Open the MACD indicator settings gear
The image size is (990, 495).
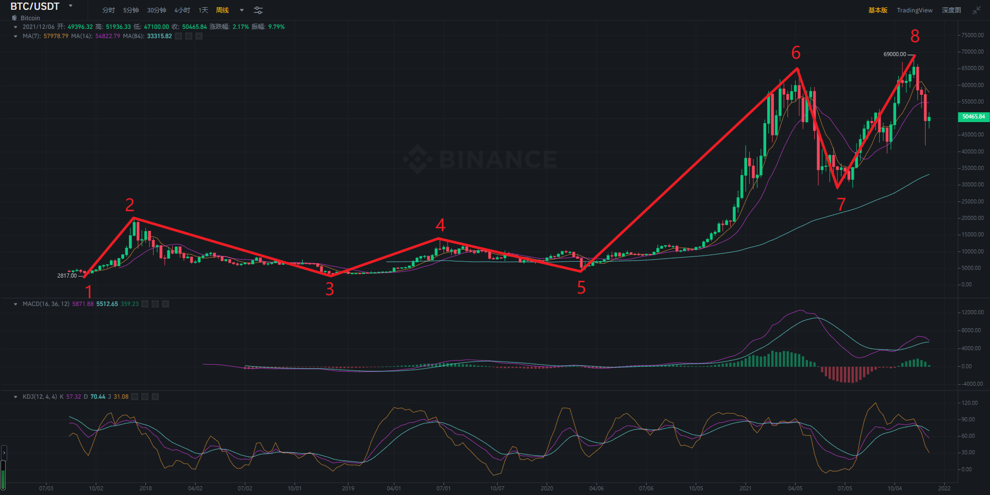click(155, 304)
